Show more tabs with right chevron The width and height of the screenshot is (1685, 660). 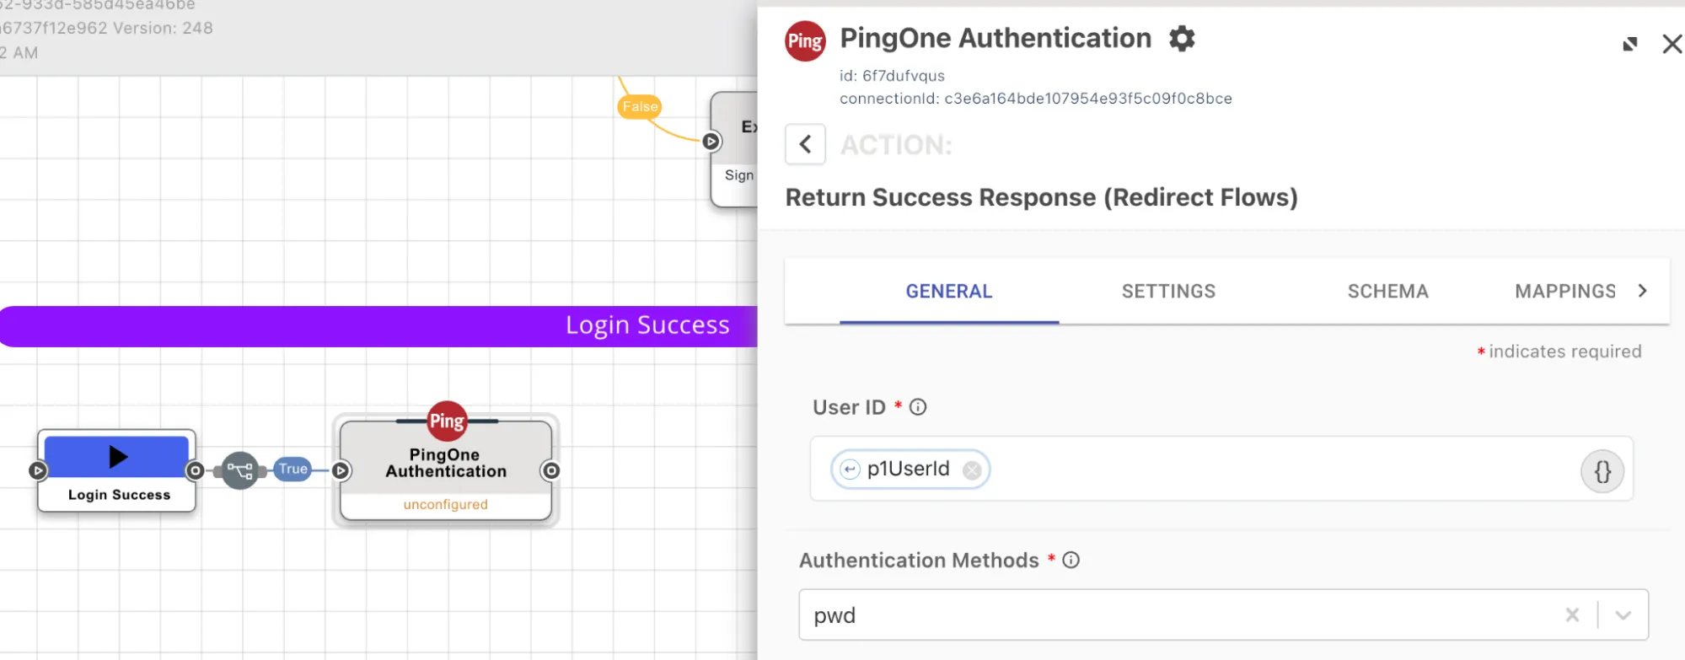point(1642,291)
